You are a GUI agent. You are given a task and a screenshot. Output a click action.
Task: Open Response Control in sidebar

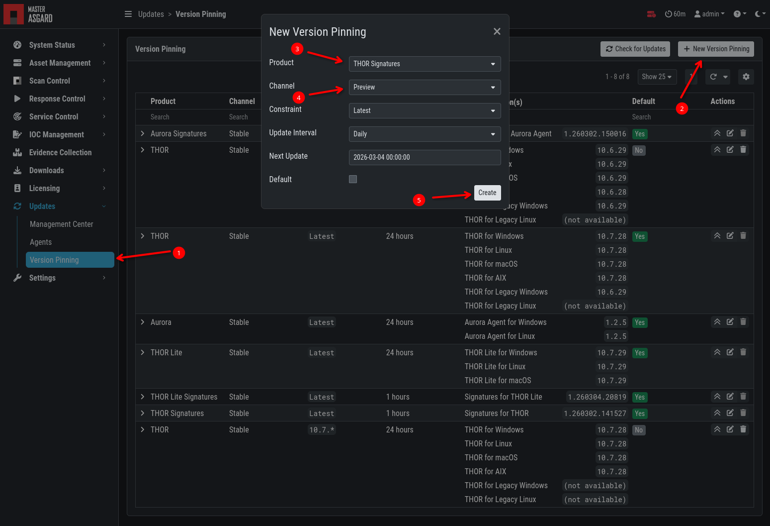[59, 99]
